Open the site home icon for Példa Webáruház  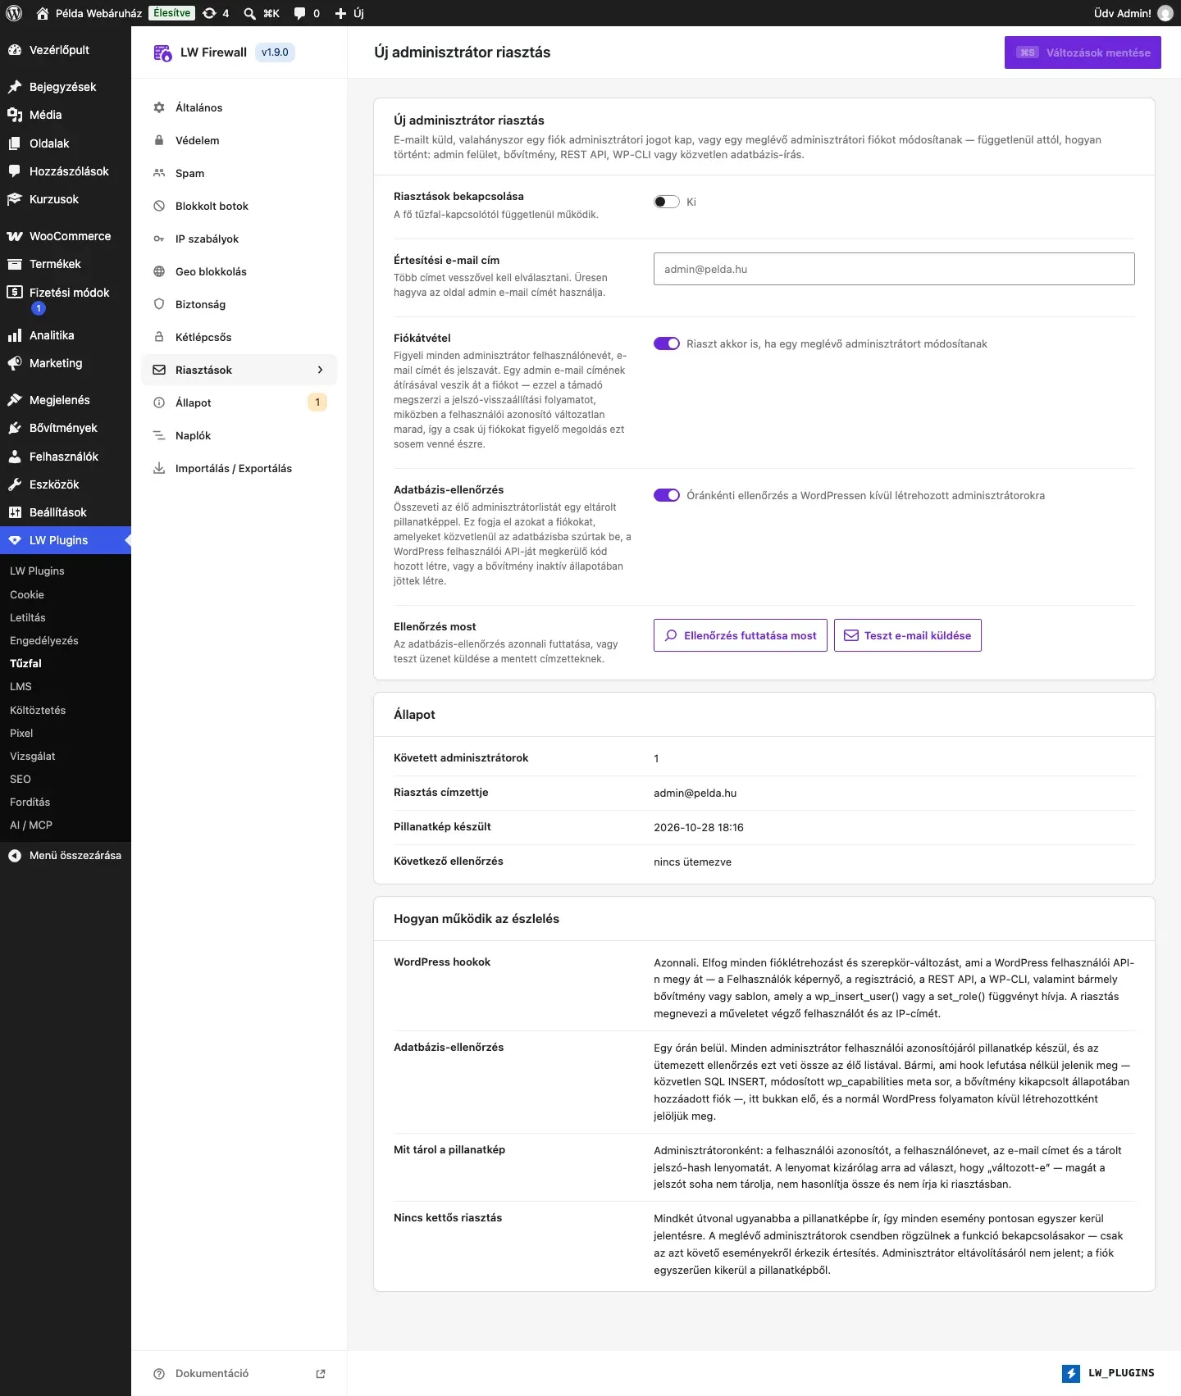click(x=43, y=13)
